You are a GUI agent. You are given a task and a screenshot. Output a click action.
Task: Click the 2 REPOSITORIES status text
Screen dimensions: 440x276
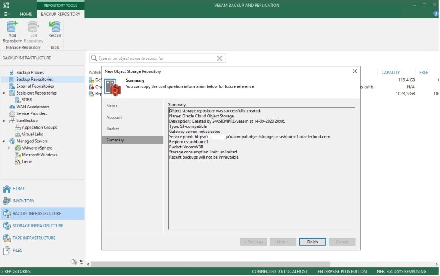16,271
